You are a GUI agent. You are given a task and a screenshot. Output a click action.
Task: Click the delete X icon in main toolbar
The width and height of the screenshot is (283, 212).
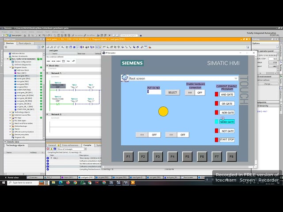tap(39, 35)
